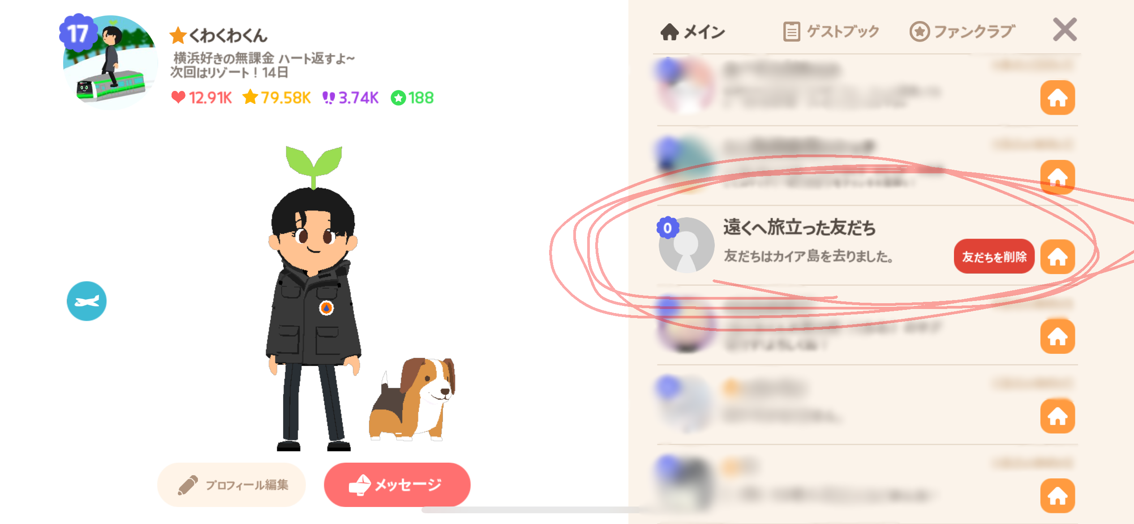Open the ファンクラブ tab
This screenshot has height=524, width=1134.
962,32
